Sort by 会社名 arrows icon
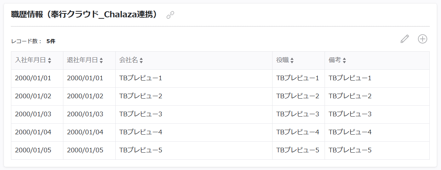The height and width of the screenshot is (170, 441). click(x=141, y=61)
